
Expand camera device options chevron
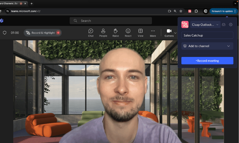point(175,33)
